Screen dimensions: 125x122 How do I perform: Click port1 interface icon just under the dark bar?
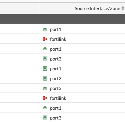[x=45, y=29]
